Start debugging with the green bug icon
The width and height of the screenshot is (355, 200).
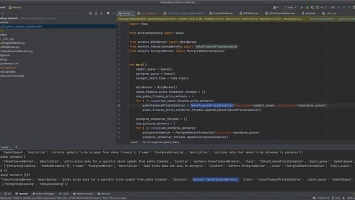[x=307, y=7]
